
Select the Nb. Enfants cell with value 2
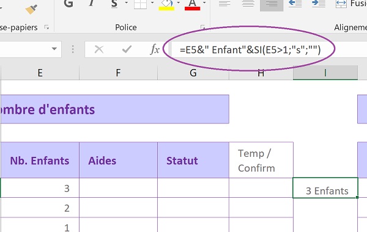coord(40,208)
